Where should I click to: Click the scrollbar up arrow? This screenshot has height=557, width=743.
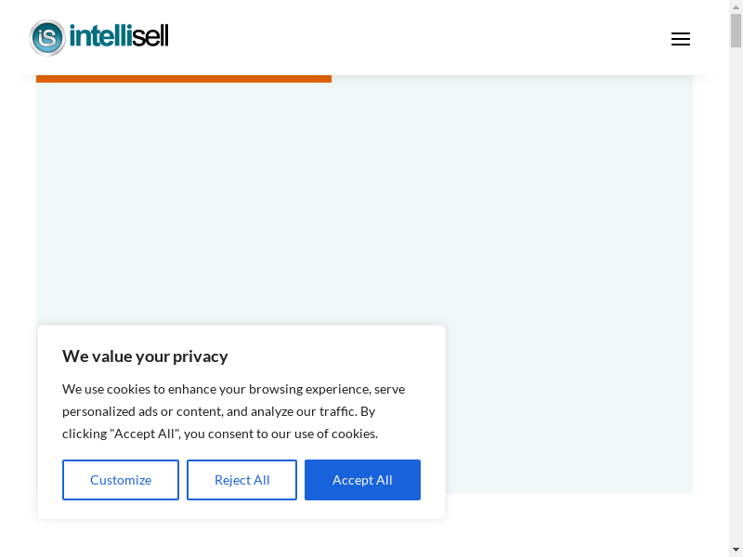[x=736, y=7]
